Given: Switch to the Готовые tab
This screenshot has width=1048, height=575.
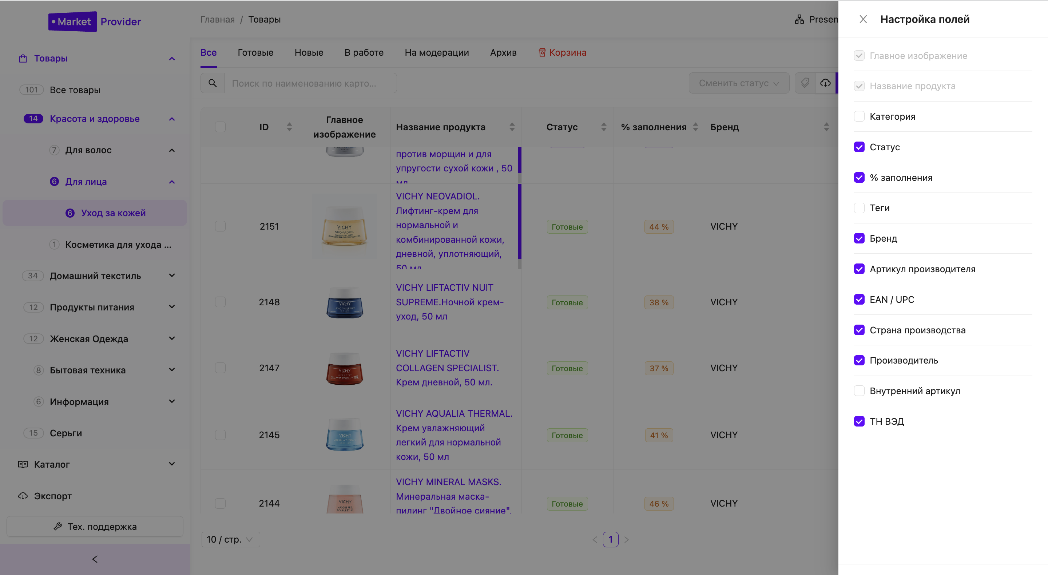Looking at the screenshot, I should 255,52.
